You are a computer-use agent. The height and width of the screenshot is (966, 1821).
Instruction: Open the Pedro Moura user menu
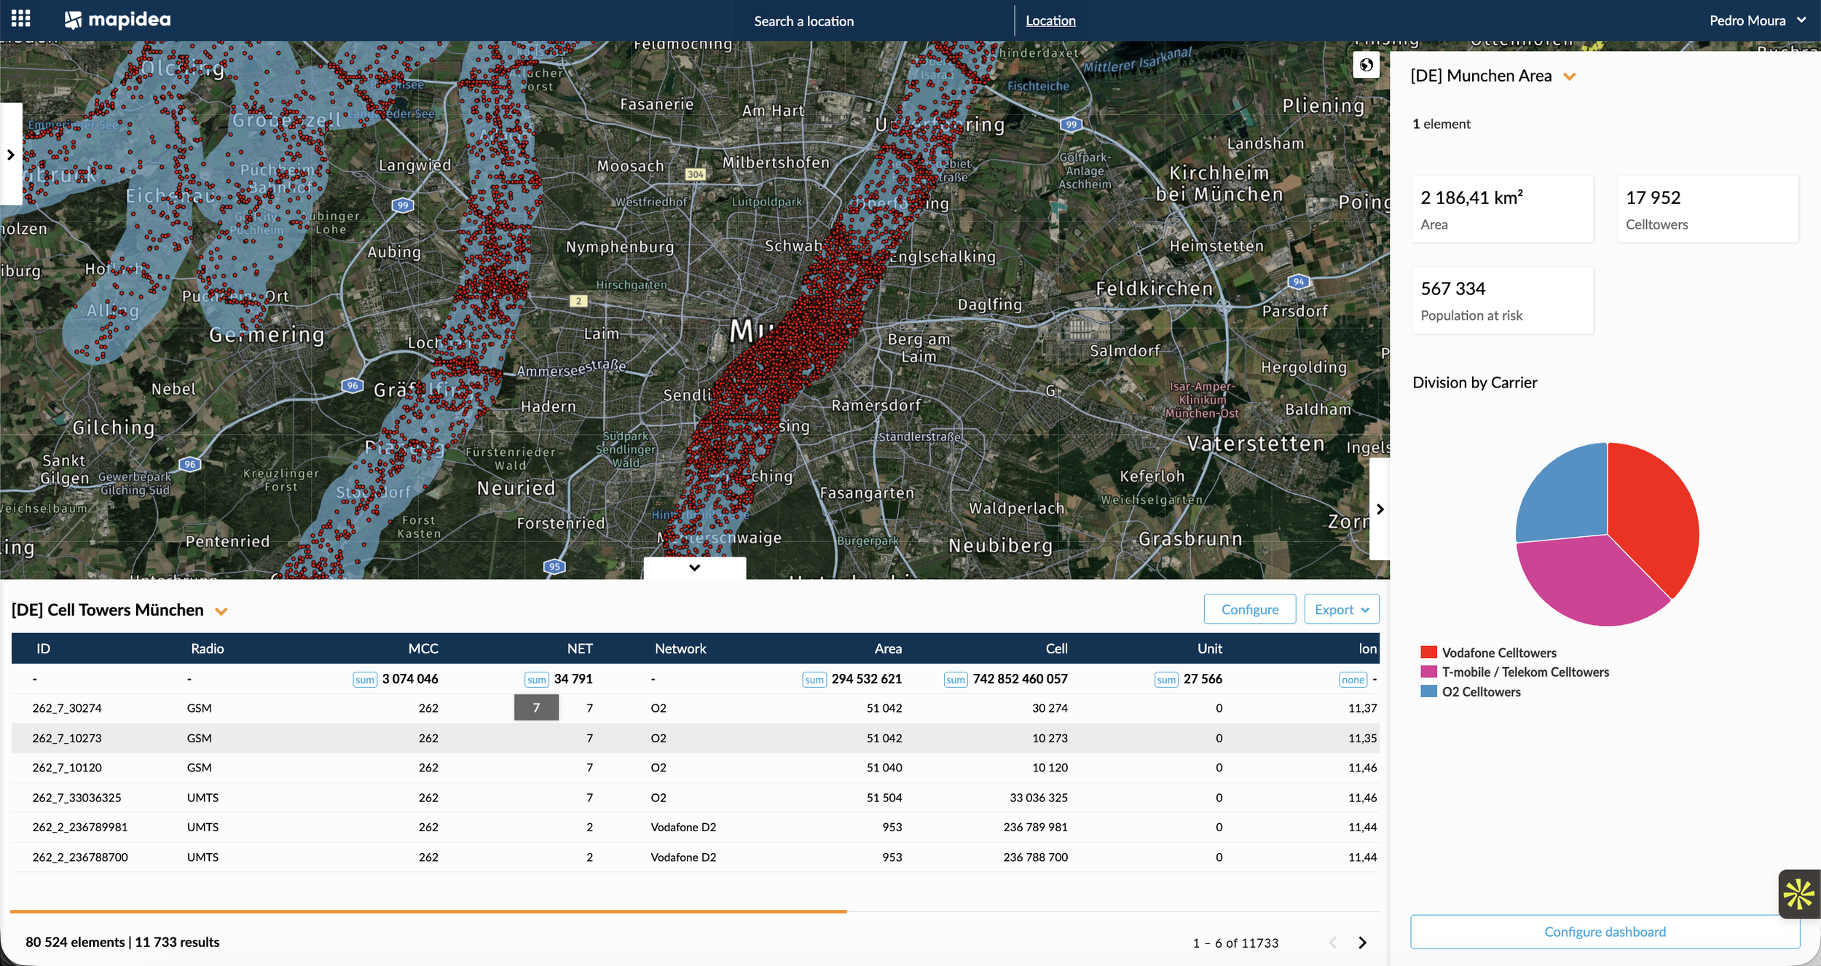click(1756, 20)
